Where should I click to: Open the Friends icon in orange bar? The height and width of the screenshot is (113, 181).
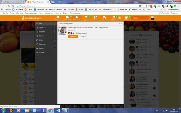[x=86, y=17]
